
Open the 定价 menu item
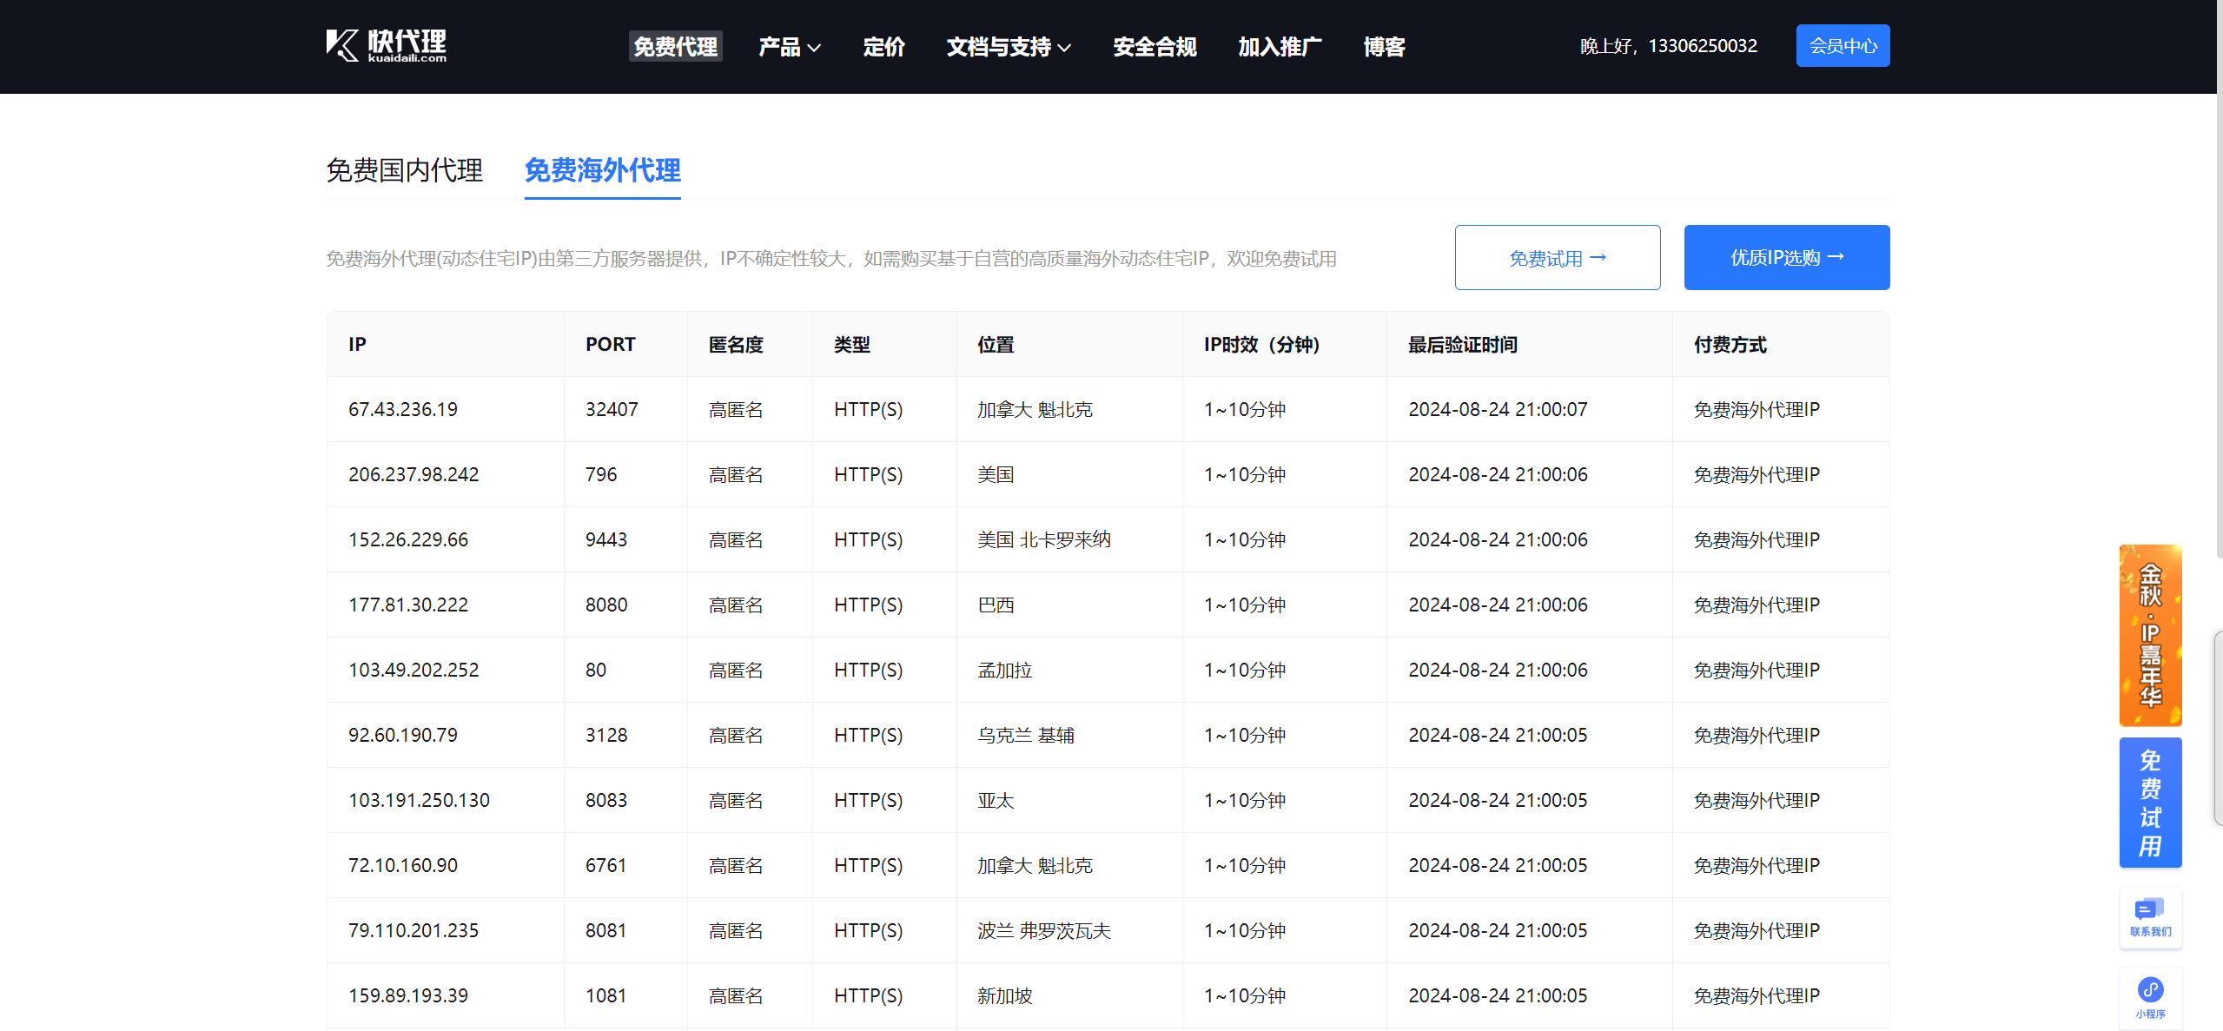[x=883, y=47]
